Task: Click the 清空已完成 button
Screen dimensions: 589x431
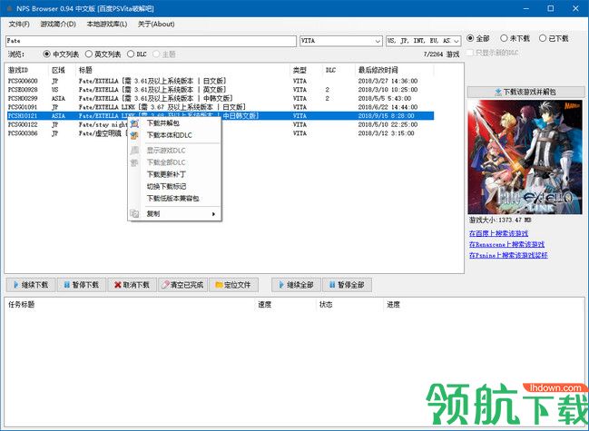Action: (x=183, y=285)
